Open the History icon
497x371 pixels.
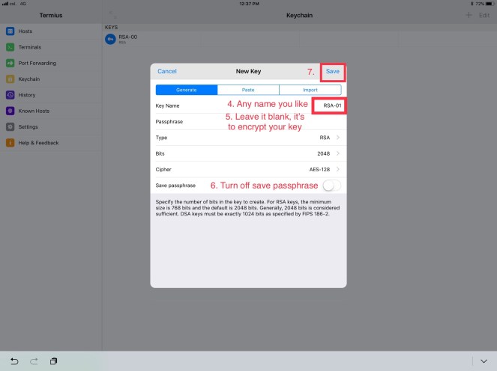[10, 95]
